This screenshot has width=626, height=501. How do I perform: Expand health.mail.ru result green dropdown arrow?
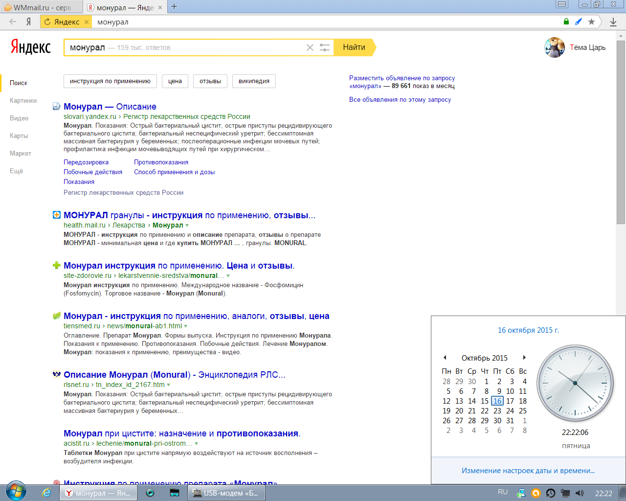[x=187, y=226]
